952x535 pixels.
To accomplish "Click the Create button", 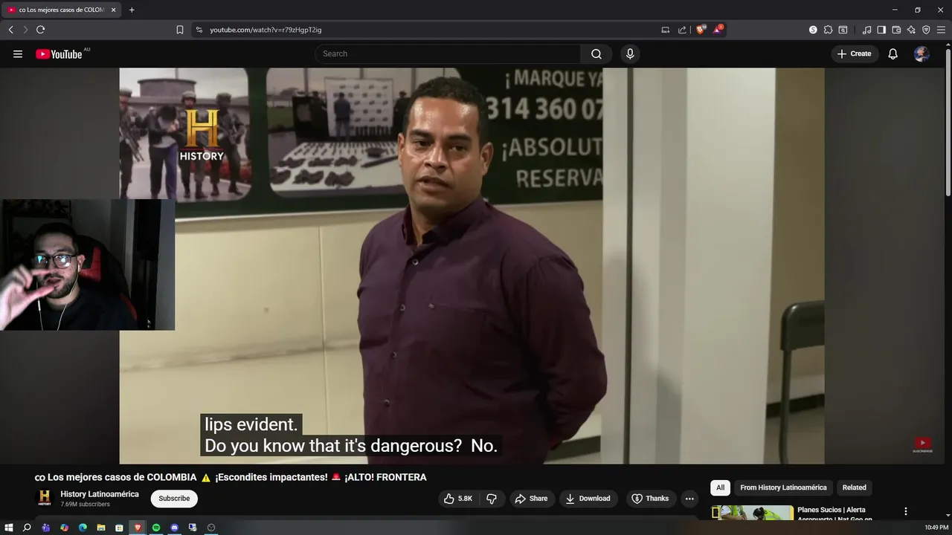I will coord(855,53).
